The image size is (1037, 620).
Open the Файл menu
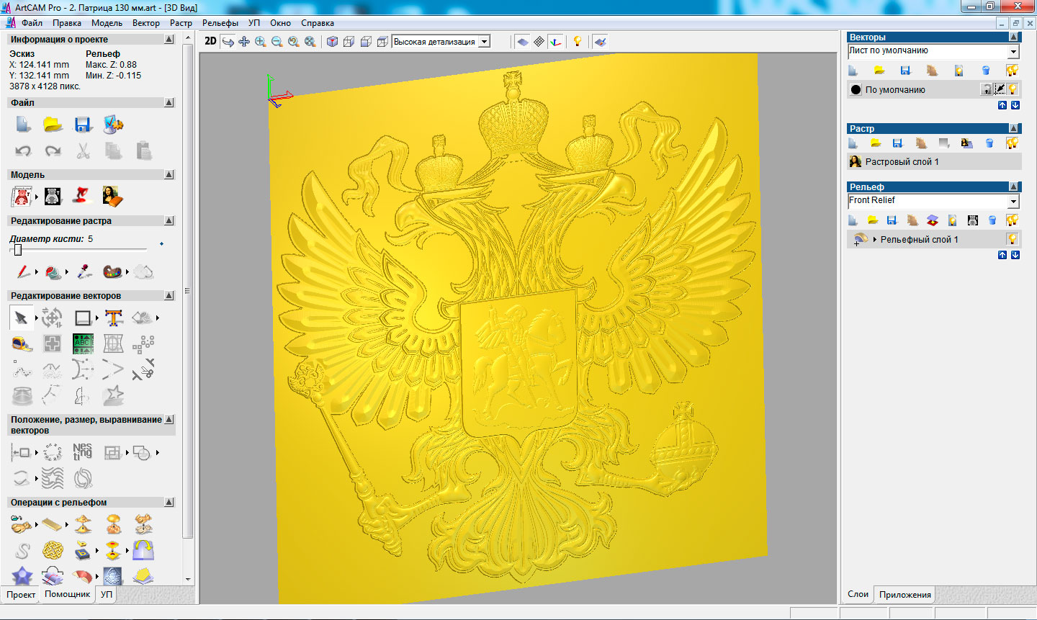point(32,23)
